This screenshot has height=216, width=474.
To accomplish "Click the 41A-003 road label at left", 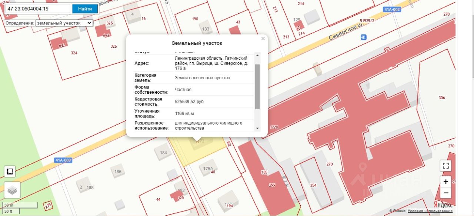I will click(x=63, y=160).
